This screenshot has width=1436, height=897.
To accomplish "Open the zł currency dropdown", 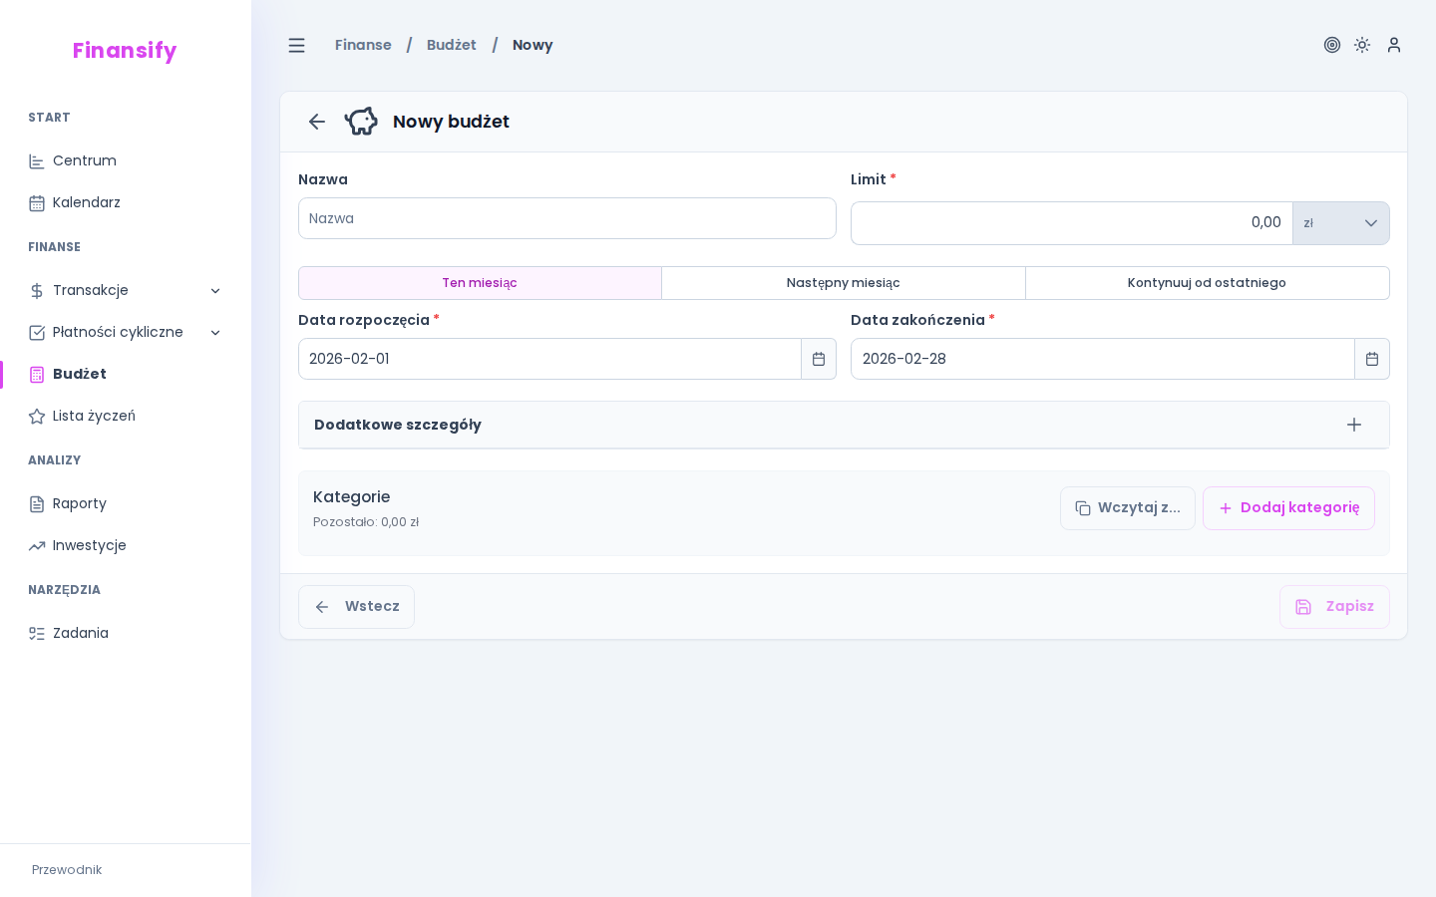I will point(1340,223).
